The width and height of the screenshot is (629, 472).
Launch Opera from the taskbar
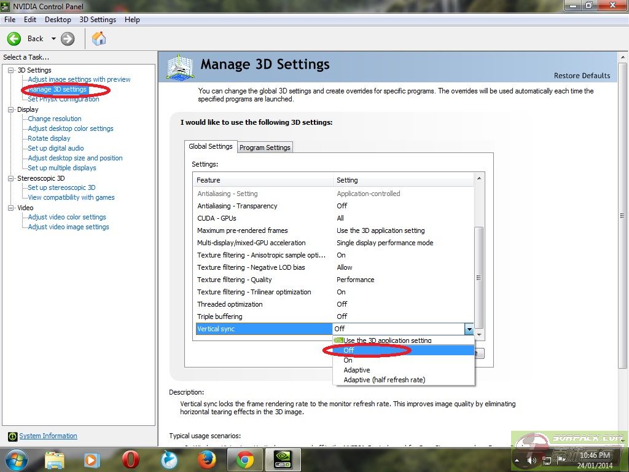pyautogui.click(x=130, y=459)
